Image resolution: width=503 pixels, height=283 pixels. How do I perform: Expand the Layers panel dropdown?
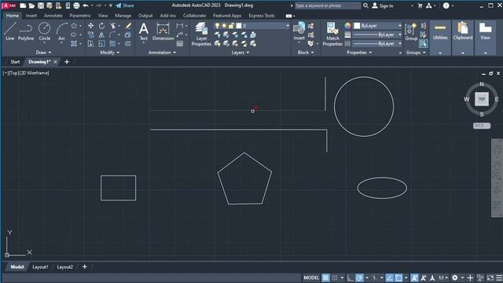[x=240, y=53]
